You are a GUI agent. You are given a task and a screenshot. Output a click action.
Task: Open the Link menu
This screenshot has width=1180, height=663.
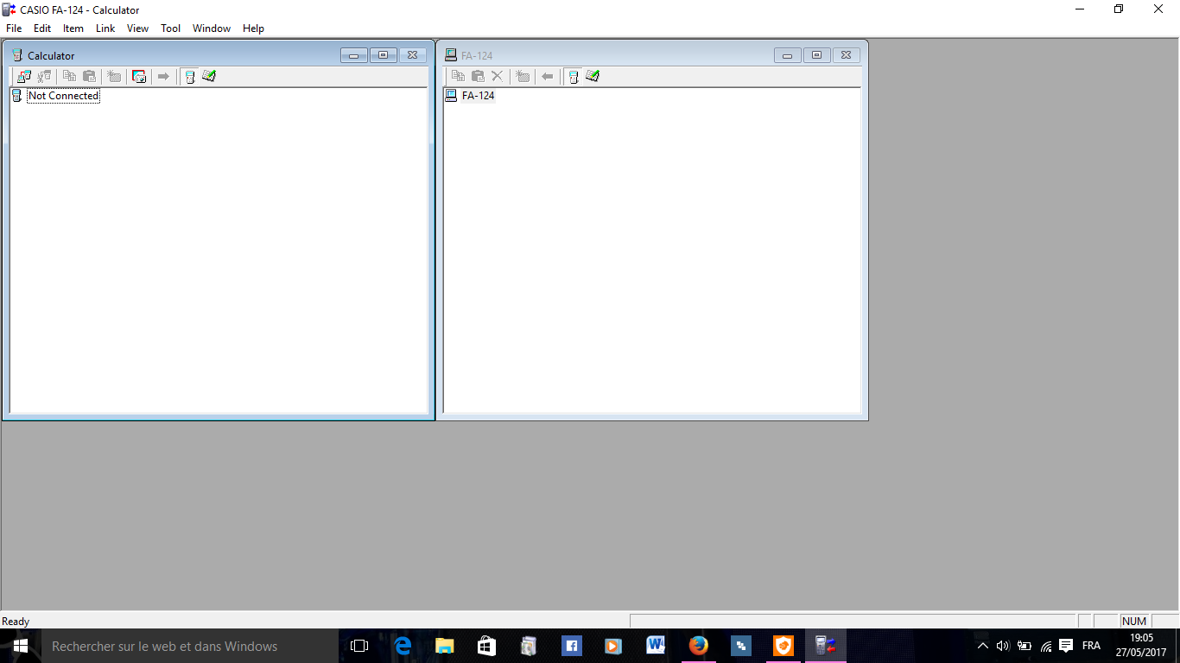coord(105,28)
